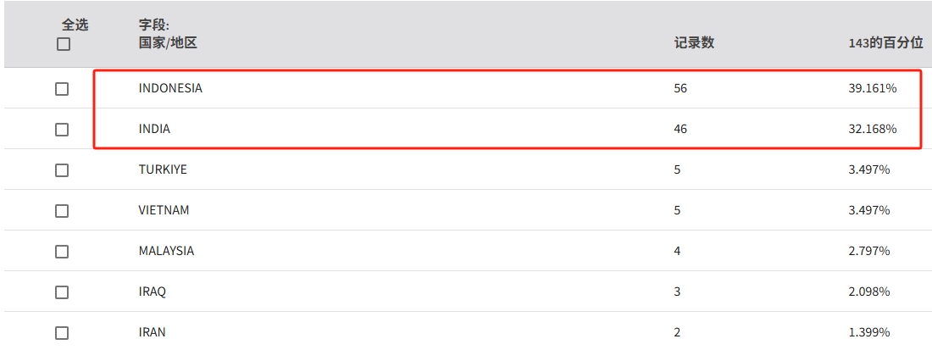Check the INDONESIA row checkbox
The height and width of the screenshot is (350, 932).
tap(62, 89)
